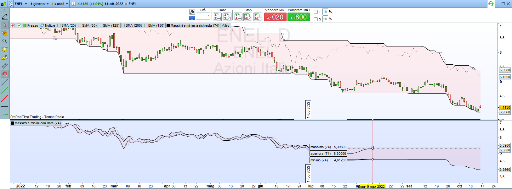
Task: Click the red down-arrow indicator icon
Action: [x=13, y=25]
